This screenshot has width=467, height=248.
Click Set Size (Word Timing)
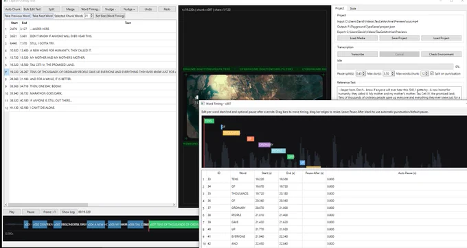pos(110,16)
